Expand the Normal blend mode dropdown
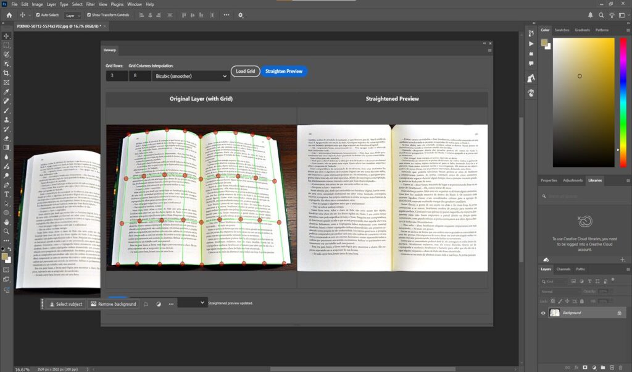Screen dimensions: 632x372 point(558,291)
